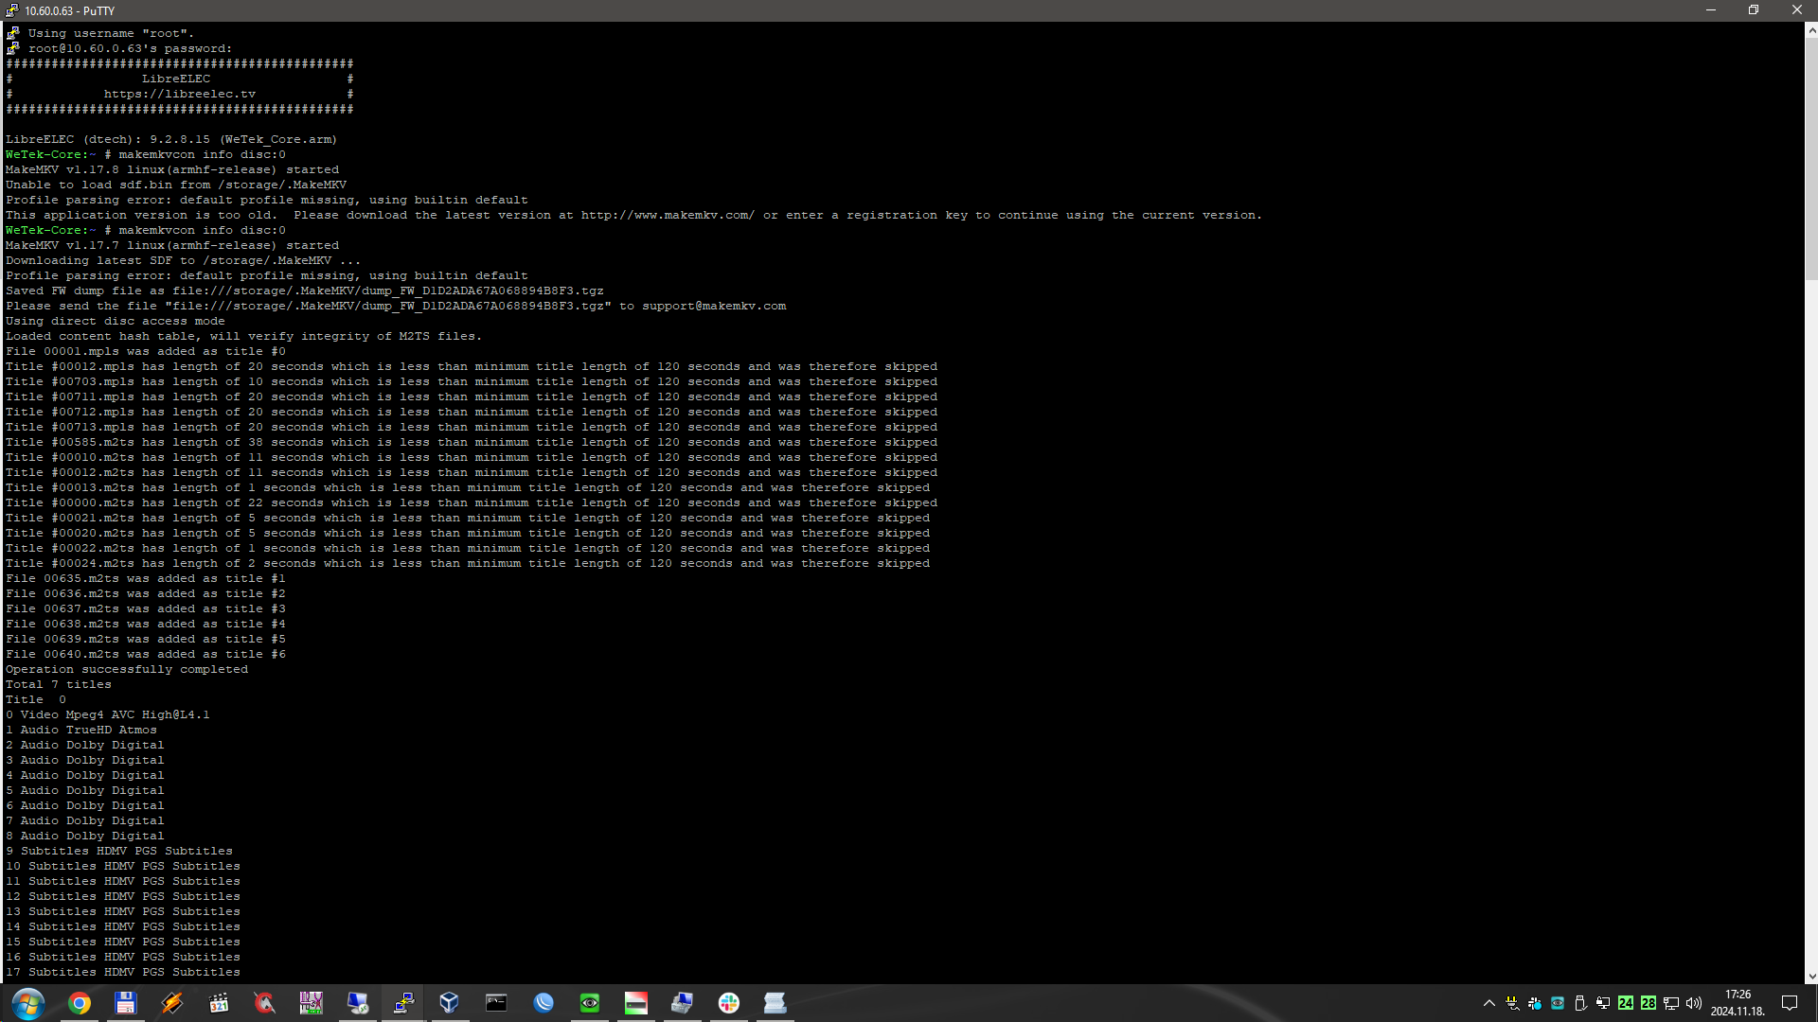The image size is (1818, 1022).
Task: Click the green 24 temperature tray icon
Action: coord(1626,1003)
